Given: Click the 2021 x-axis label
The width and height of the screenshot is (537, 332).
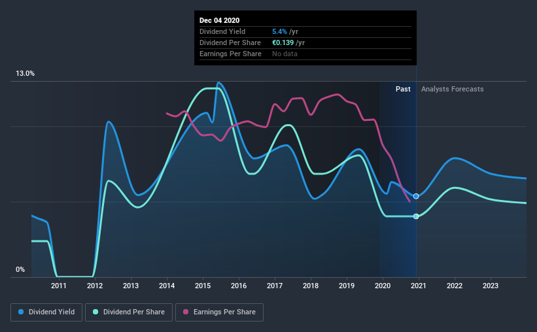Looking at the screenshot, I should (419, 286).
